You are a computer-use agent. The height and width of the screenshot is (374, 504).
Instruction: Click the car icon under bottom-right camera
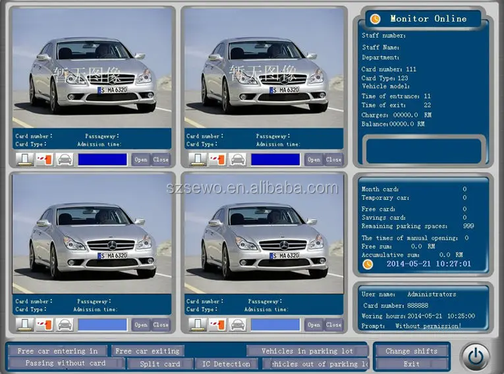click(x=237, y=325)
